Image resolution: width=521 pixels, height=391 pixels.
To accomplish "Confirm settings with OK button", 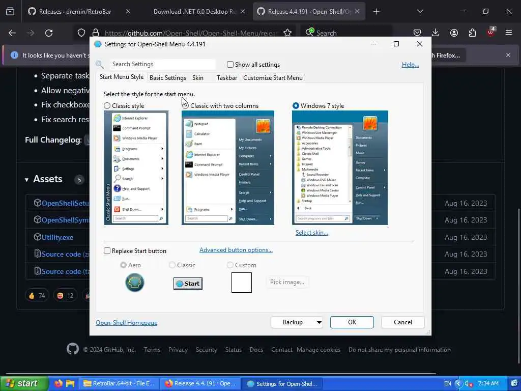I will pos(352,322).
